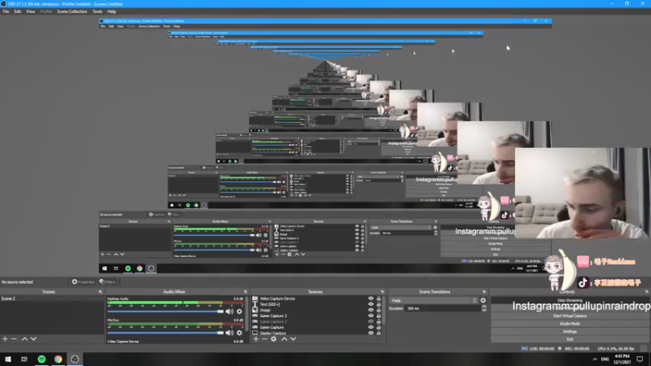Screen dimensions: 651x366
Task: Click the Exit button in Controls
Action: pos(570,339)
